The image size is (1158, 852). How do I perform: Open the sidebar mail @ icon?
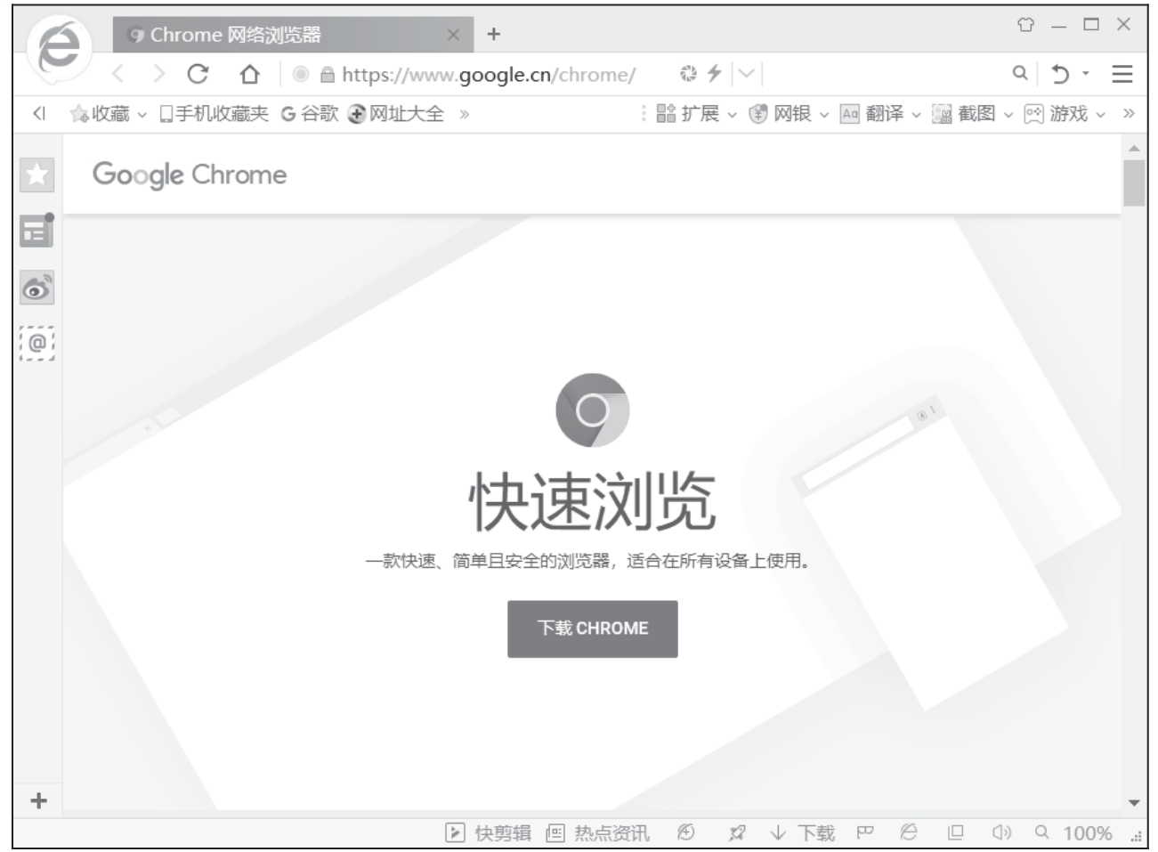(x=36, y=343)
